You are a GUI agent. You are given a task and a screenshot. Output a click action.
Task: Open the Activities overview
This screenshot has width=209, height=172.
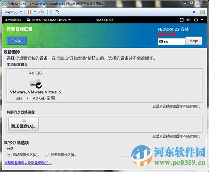click(13, 20)
